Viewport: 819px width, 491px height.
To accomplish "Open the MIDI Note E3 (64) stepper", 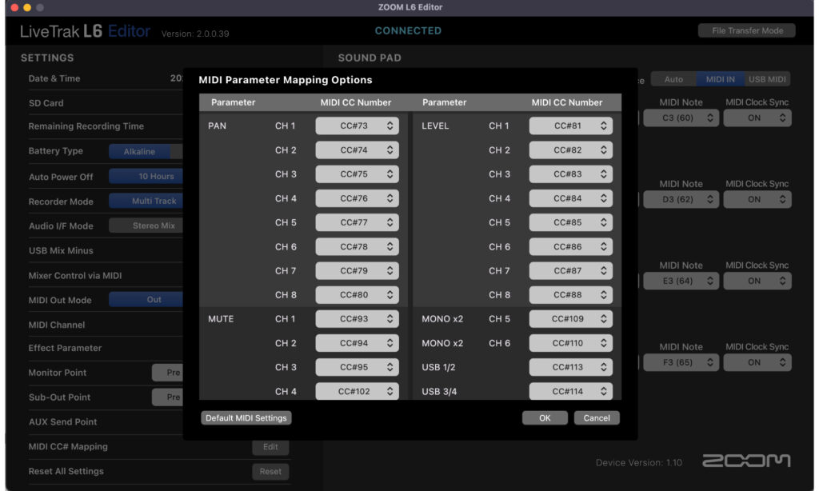I will coord(681,281).
